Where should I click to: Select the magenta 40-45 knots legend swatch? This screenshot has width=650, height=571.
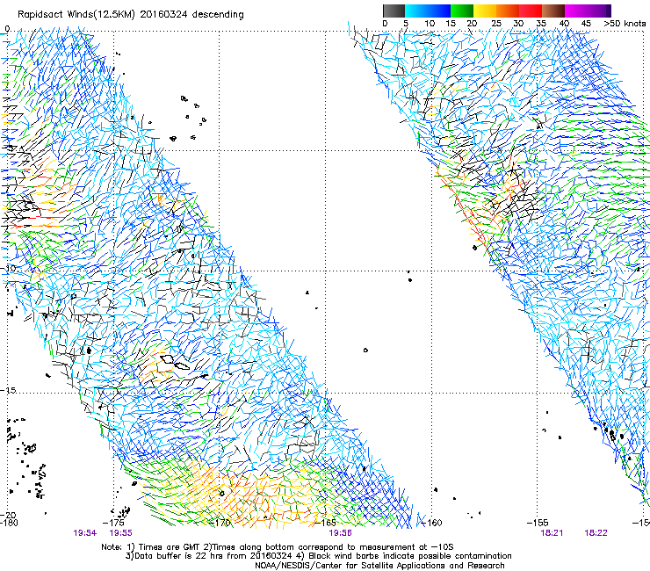click(576, 11)
